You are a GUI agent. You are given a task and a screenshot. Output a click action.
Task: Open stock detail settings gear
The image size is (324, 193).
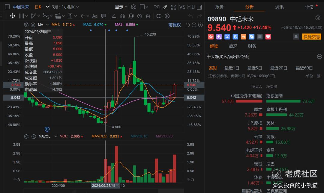(318, 18)
